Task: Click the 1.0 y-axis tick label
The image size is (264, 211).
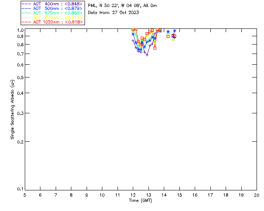Action: click(x=20, y=30)
